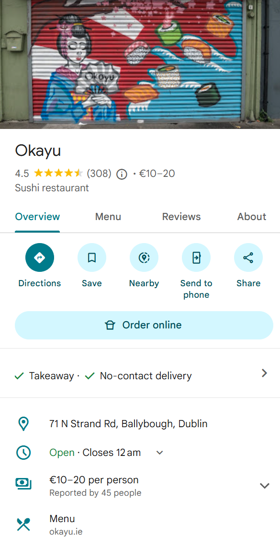Switch to the About tab
280x548 pixels.
click(251, 217)
